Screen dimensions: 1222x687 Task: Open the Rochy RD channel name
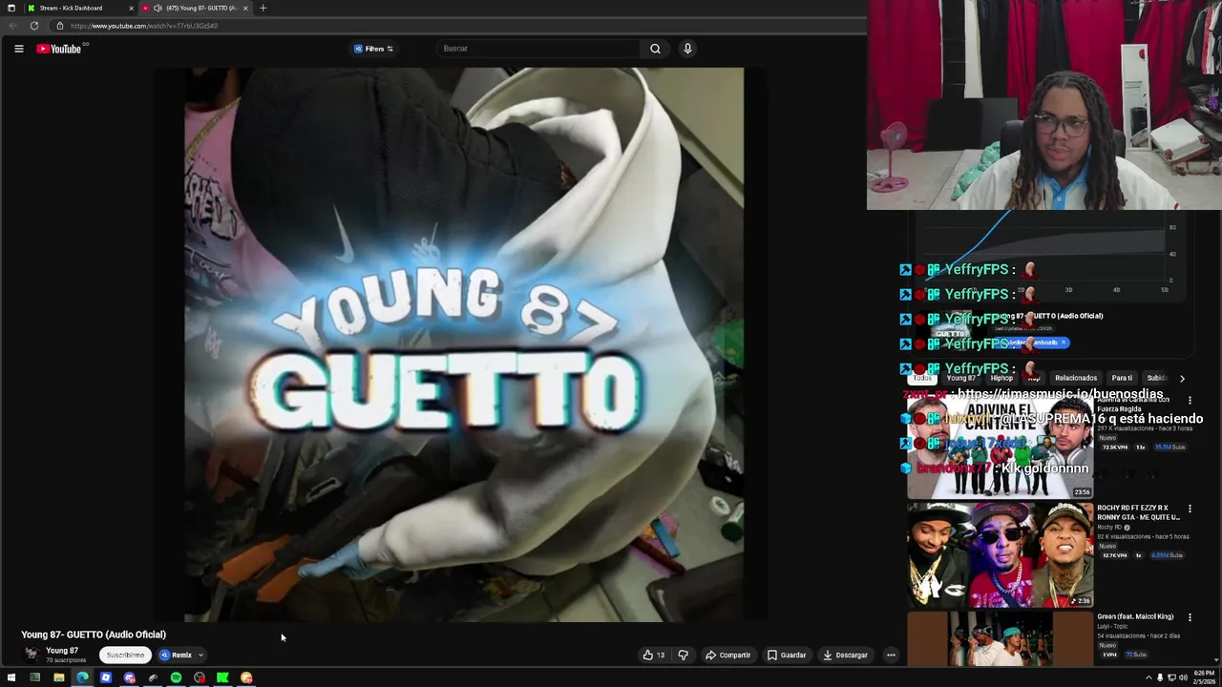coord(1109,528)
